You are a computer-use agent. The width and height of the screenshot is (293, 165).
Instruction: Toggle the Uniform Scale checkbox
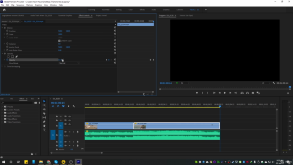[60, 41]
